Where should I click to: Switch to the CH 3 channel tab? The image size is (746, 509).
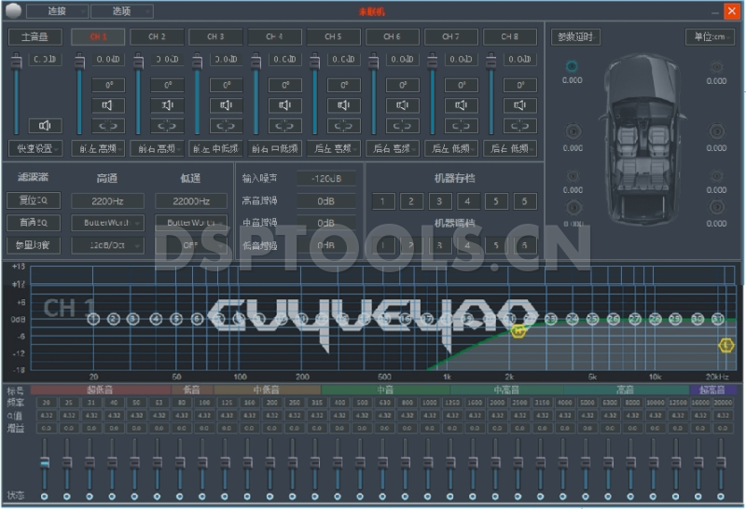(215, 36)
